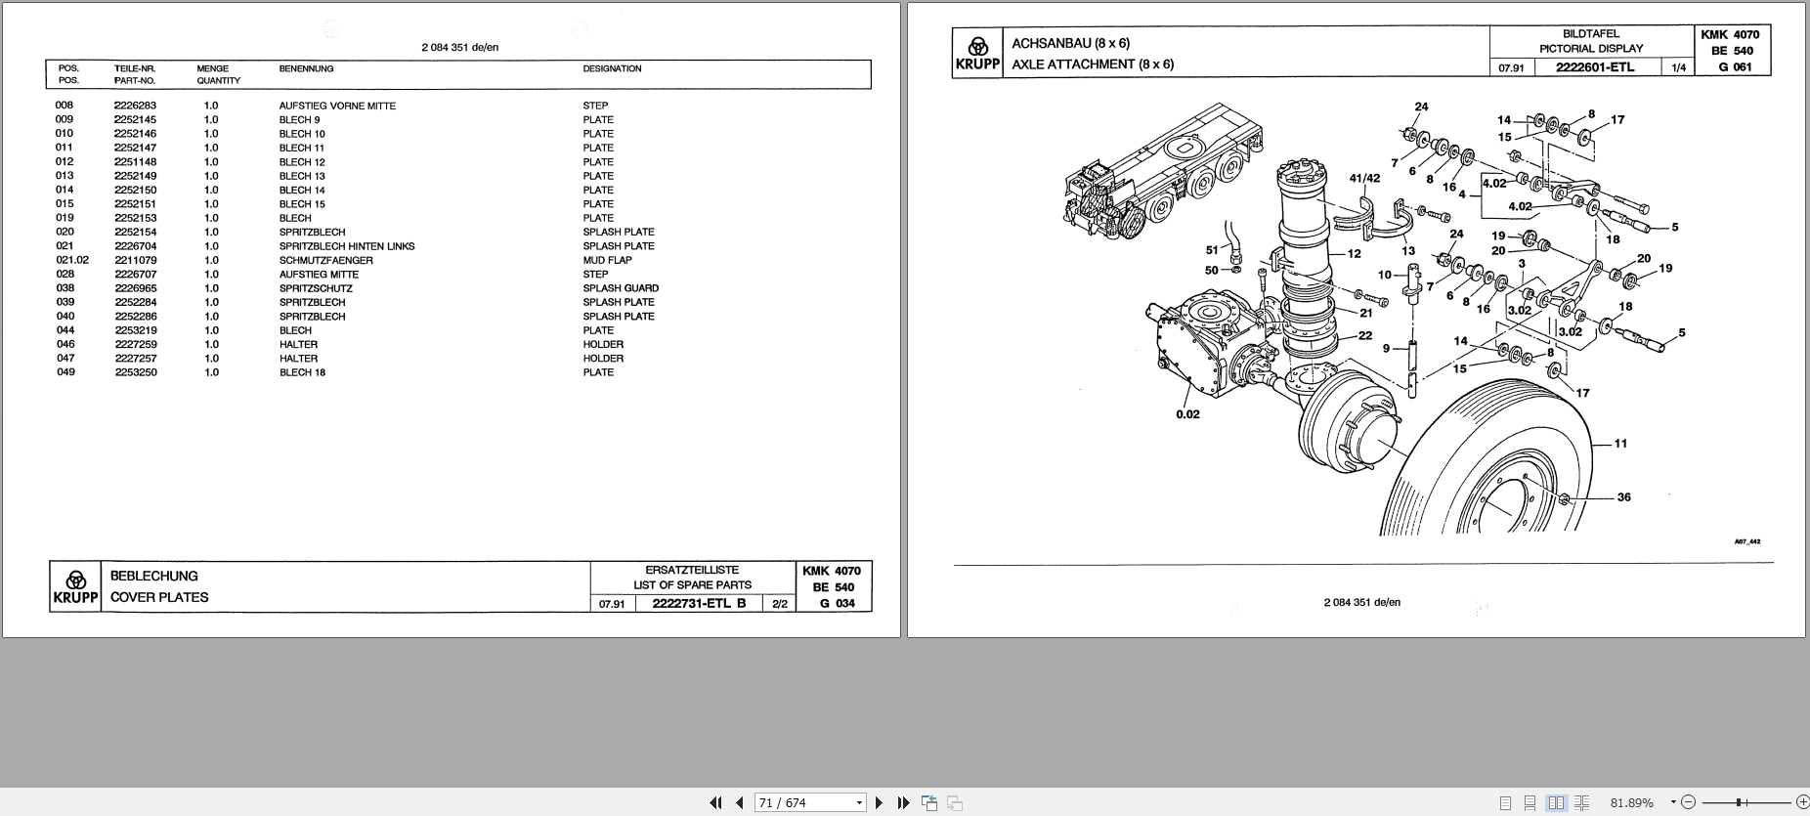
Task: Go to the previous page
Action: (x=740, y=802)
